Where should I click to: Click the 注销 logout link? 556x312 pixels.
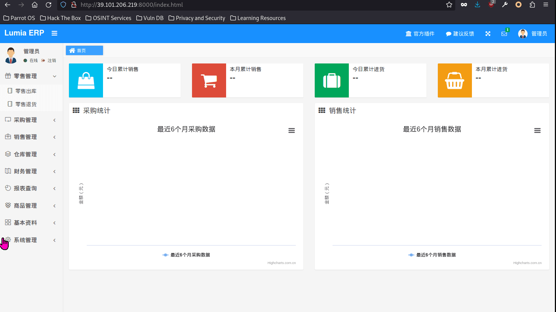52,60
